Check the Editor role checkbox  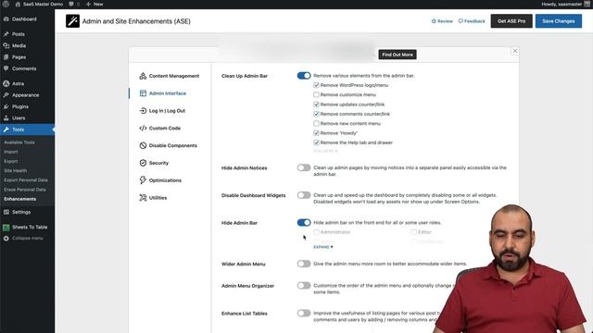click(414, 232)
